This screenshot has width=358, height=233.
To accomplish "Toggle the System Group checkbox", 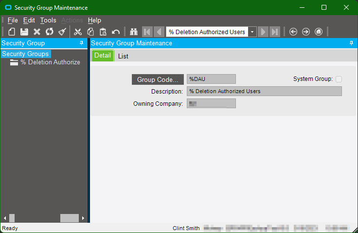I will tap(339, 79).
